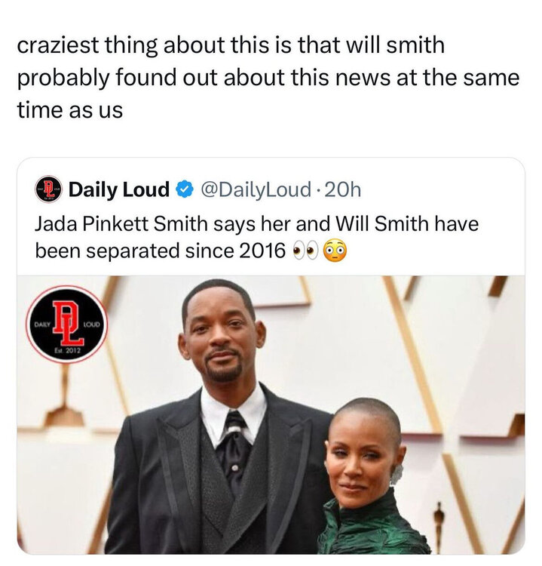Open the quoted tweet photo

(x=271, y=415)
